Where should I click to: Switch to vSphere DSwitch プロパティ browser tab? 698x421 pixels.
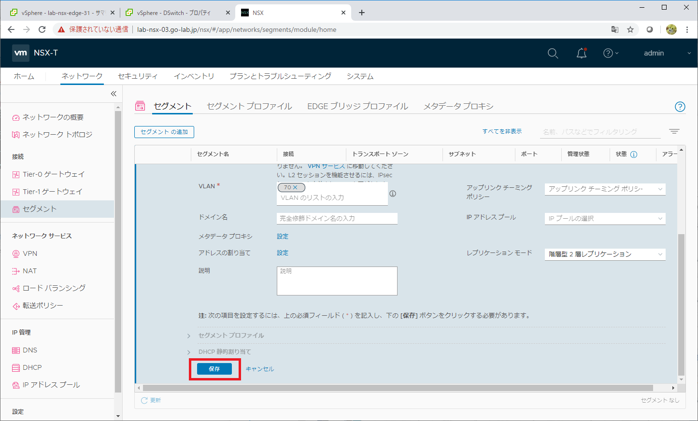[x=177, y=13]
